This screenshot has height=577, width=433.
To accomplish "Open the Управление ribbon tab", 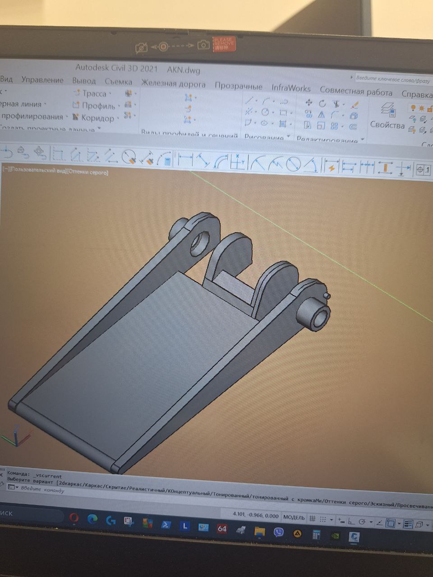I will 42,80.
